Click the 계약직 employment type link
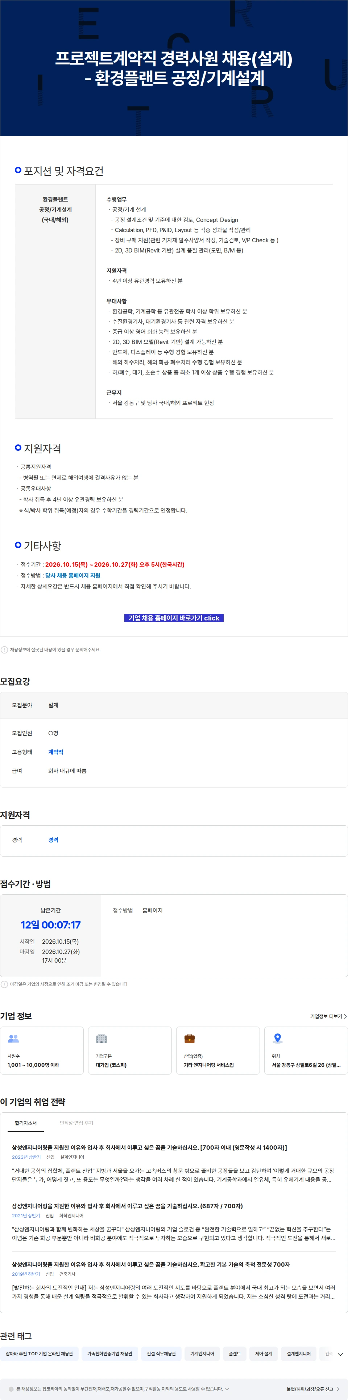The image size is (348, 1400). (55, 752)
